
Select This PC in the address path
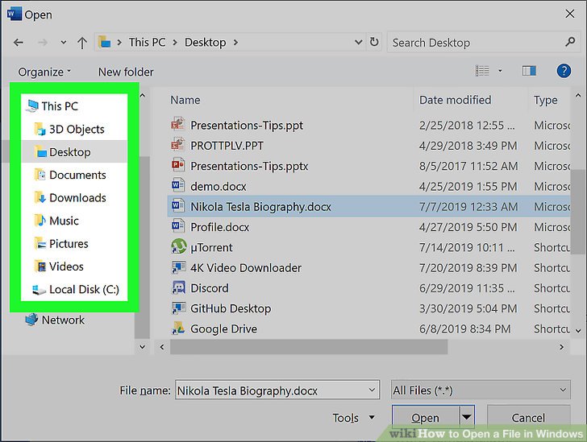(x=147, y=42)
